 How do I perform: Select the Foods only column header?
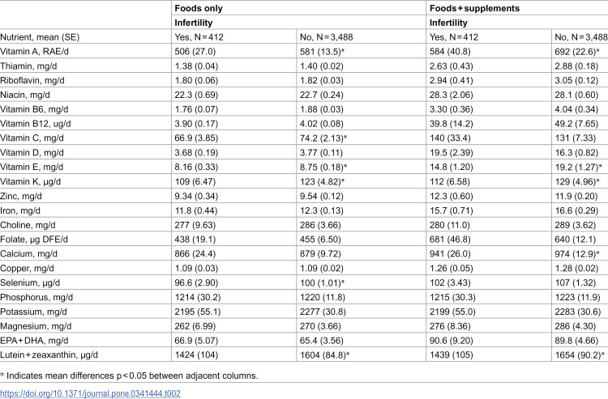click(199, 8)
